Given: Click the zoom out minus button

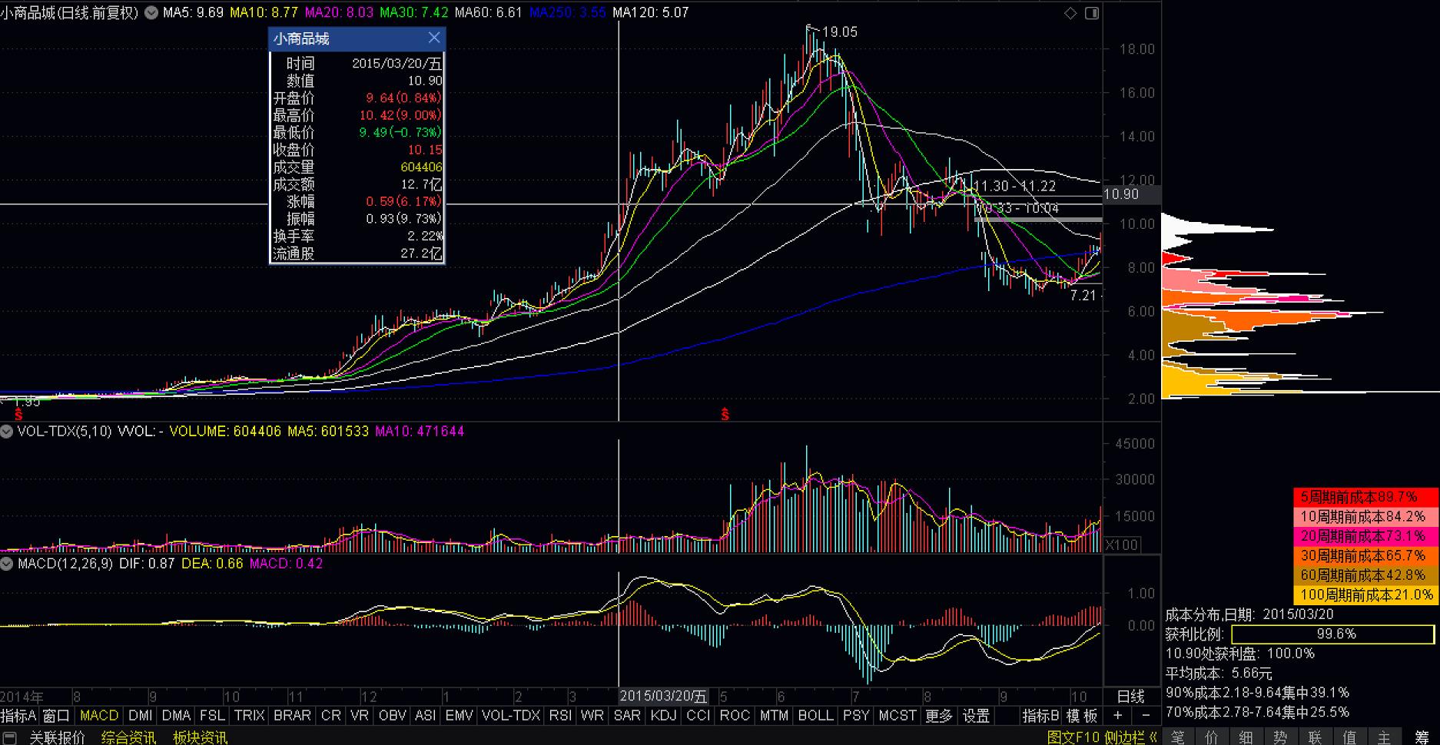Looking at the screenshot, I should coord(1146,716).
